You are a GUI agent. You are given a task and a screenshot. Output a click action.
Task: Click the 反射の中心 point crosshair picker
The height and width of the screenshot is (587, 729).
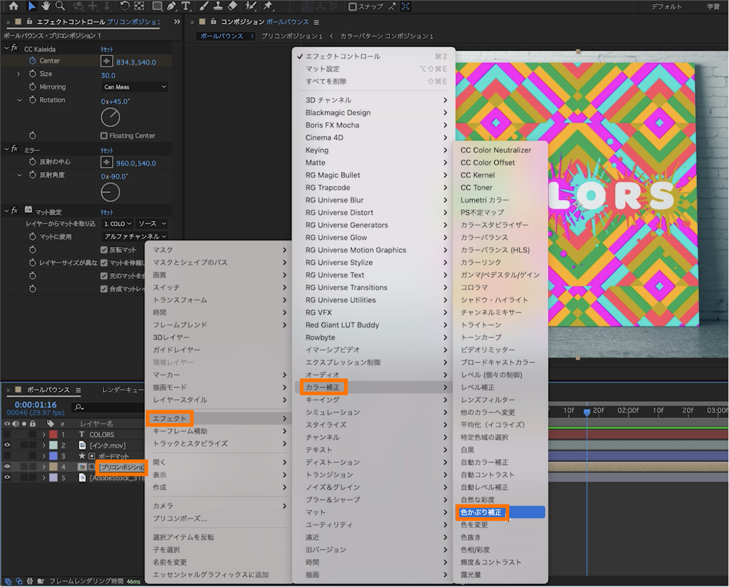pyautogui.click(x=106, y=162)
